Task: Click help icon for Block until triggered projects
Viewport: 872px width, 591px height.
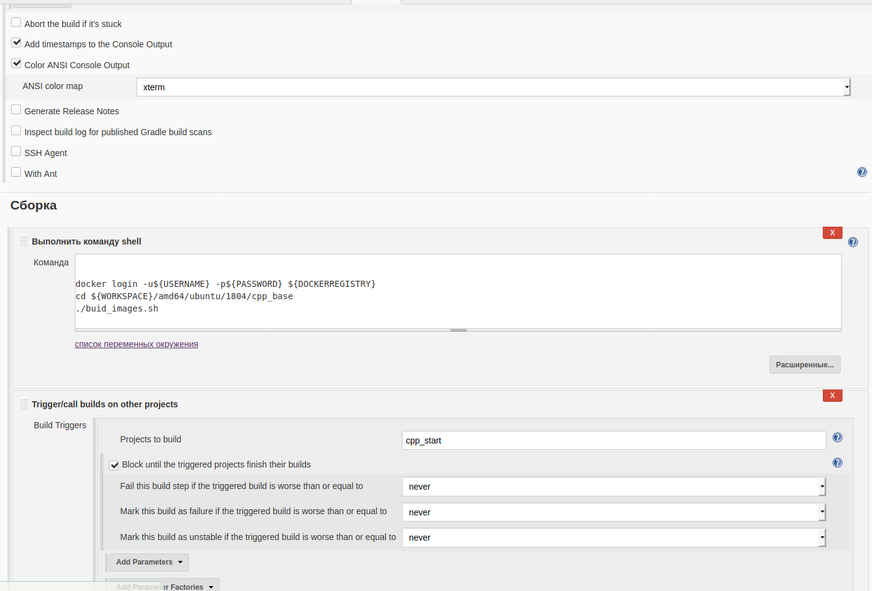Action: tap(837, 463)
